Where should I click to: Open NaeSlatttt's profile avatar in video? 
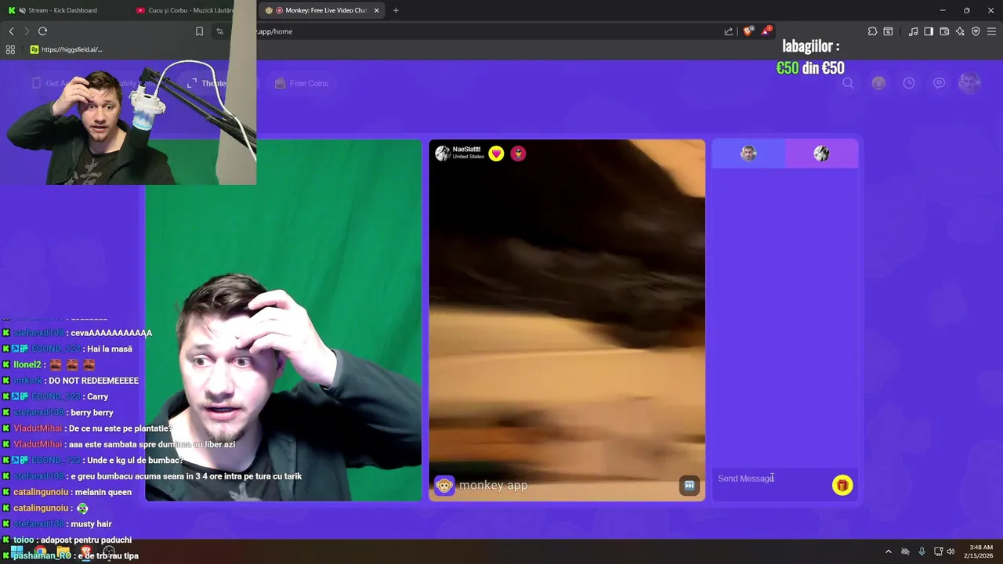tap(443, 154)
